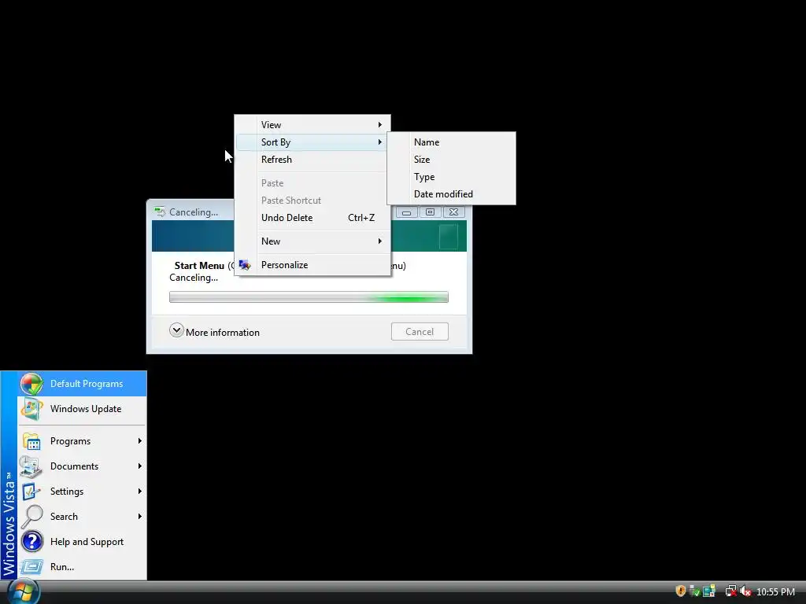Screen dimensions: 806x604
Task: Click the Run icon in Start menu
Action: pos(31,567)
